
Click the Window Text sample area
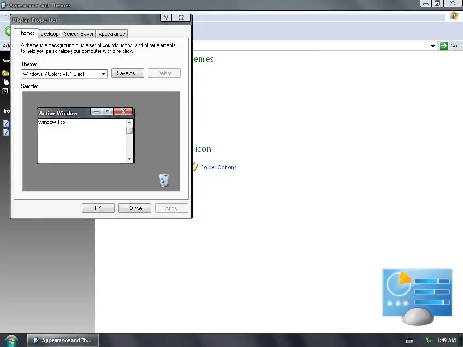pos(82,141)
